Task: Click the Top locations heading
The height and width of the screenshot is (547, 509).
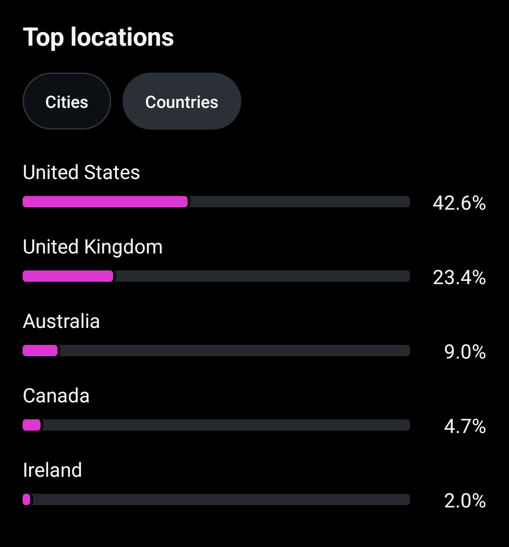Action: pos(99,37)
